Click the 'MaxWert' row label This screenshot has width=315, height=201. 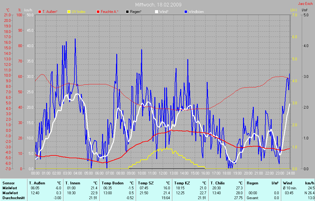(x=10, y=193)
